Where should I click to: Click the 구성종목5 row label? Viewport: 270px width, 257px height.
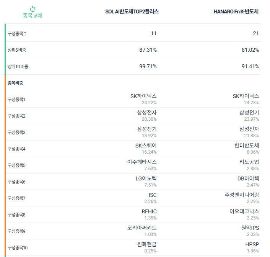(17, 165)
